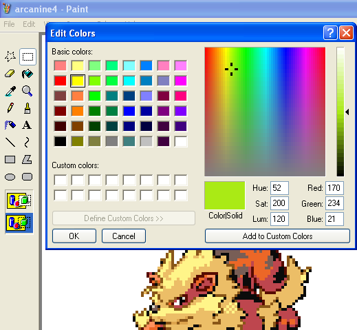Open the Edit menu
357x330 pixels.
pyautogui.click(x=29, y=24)
